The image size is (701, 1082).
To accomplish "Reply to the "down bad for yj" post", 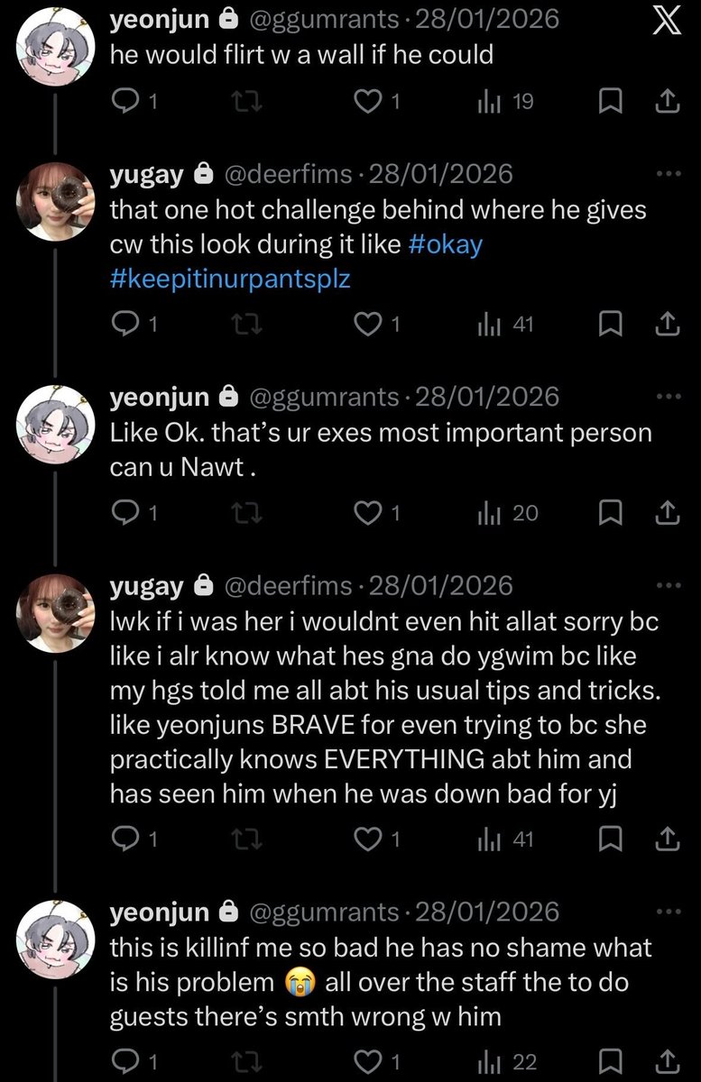I will tap(134, 839).
